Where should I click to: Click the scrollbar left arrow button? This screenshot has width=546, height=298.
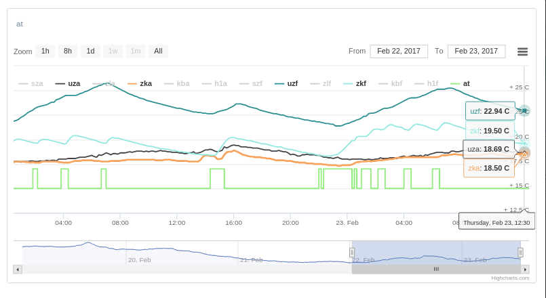pyautogui.click(x=18, y=269)
